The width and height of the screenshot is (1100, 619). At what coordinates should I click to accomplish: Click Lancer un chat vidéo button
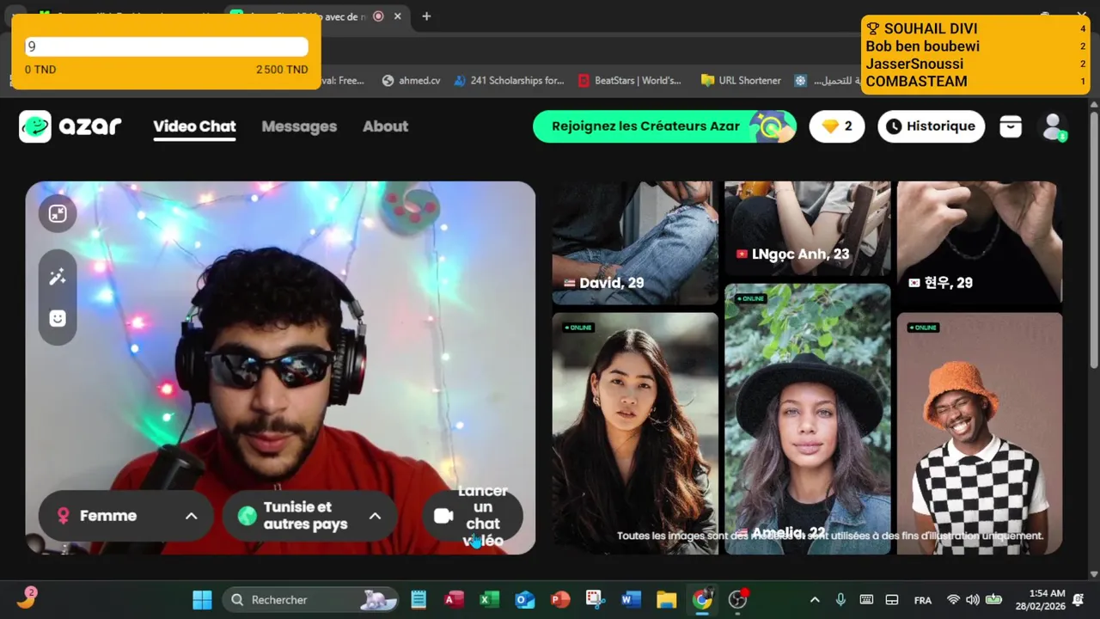473,516
